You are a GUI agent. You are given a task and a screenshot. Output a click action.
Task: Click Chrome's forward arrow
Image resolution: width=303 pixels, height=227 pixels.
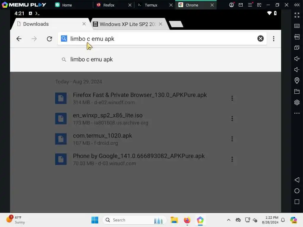click(34, 39)
